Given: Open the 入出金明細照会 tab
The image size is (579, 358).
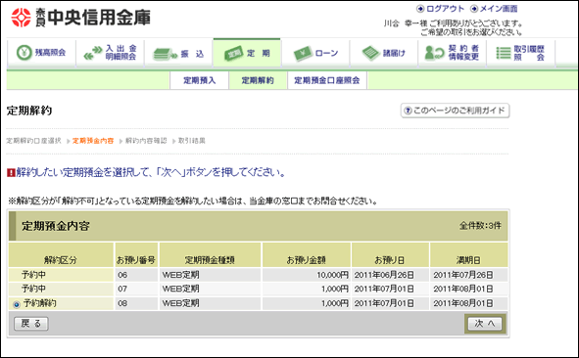Looking at the screenshot, I should (x=110, y=53).
